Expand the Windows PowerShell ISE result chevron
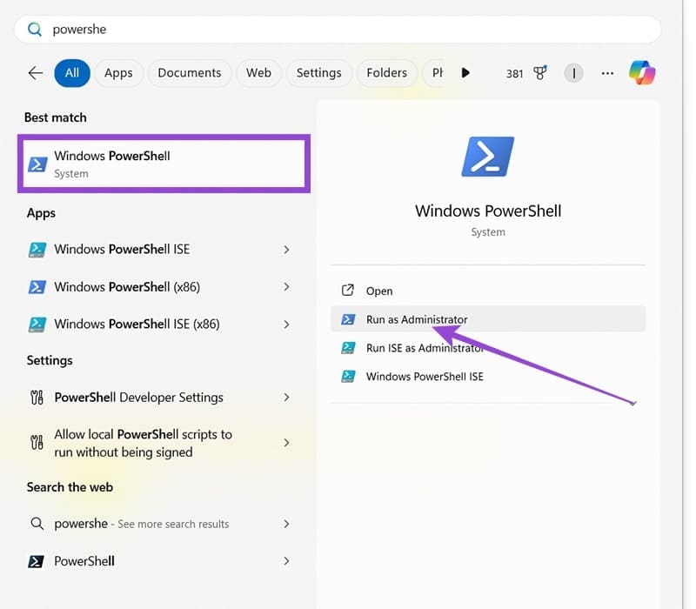The image size is (696, 609). pos(287,250)
